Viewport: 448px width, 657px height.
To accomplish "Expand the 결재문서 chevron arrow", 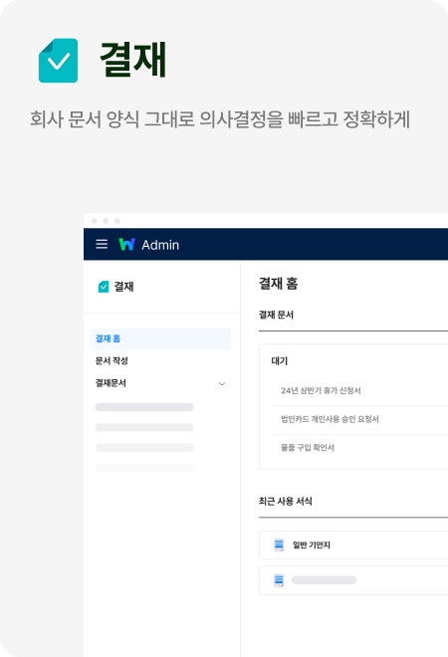I will point(222,383).
